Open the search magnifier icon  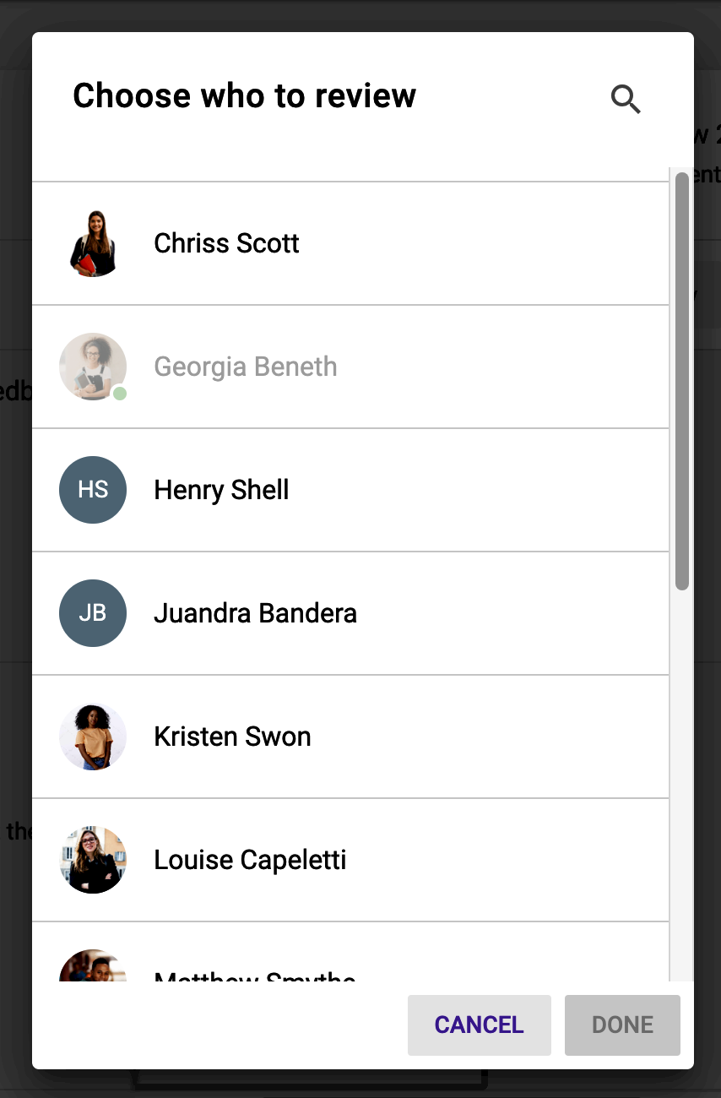click(x=626, y=99)
